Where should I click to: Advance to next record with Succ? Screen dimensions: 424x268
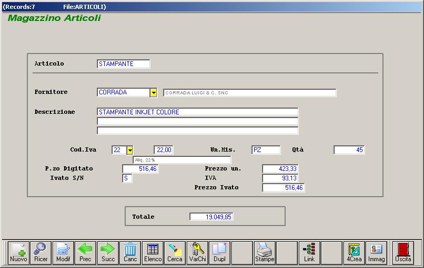[x=108, y=253]
